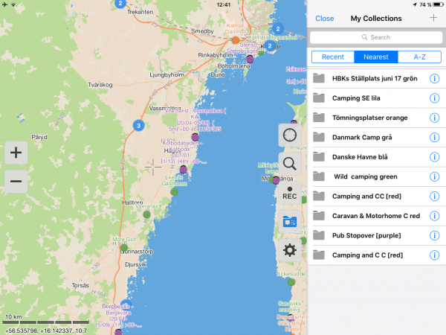
Task: Sort collections using A-Z tab
Action: click(x=420, y=57)
